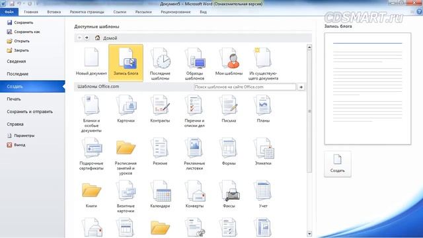Click the Домой home icon
Image resolution: width=423 pixels, height=238 pixels.
[x=97, y=38]
